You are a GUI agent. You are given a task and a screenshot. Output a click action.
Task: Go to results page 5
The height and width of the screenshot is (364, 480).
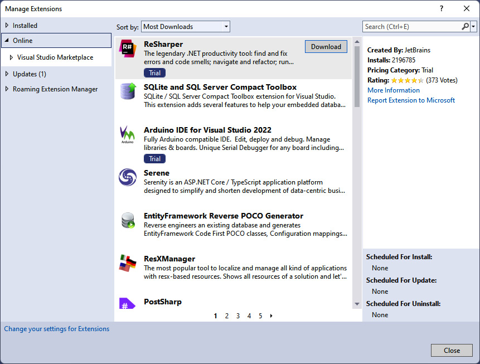click(x=260, y=316)
